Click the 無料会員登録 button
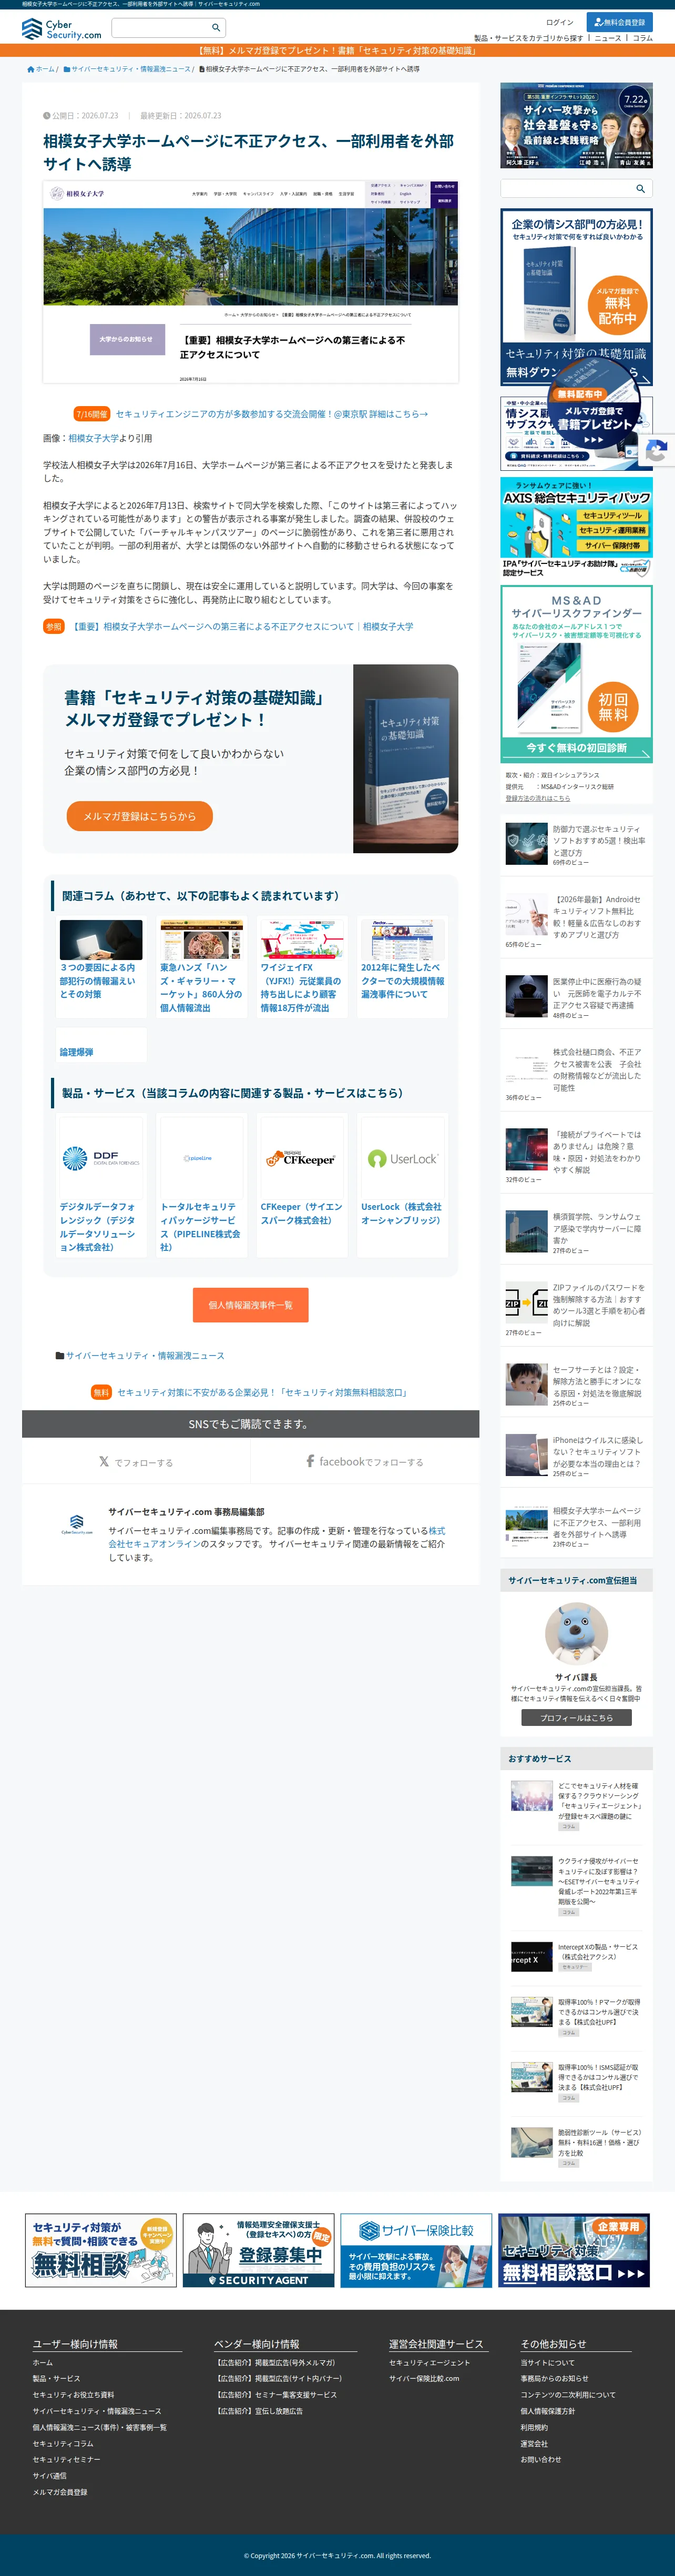 coord(619,22)
